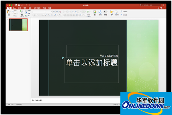This screenshot has width=172, height=115.
Task: Click the title placeholder text
Action: (x=92, y=62)
